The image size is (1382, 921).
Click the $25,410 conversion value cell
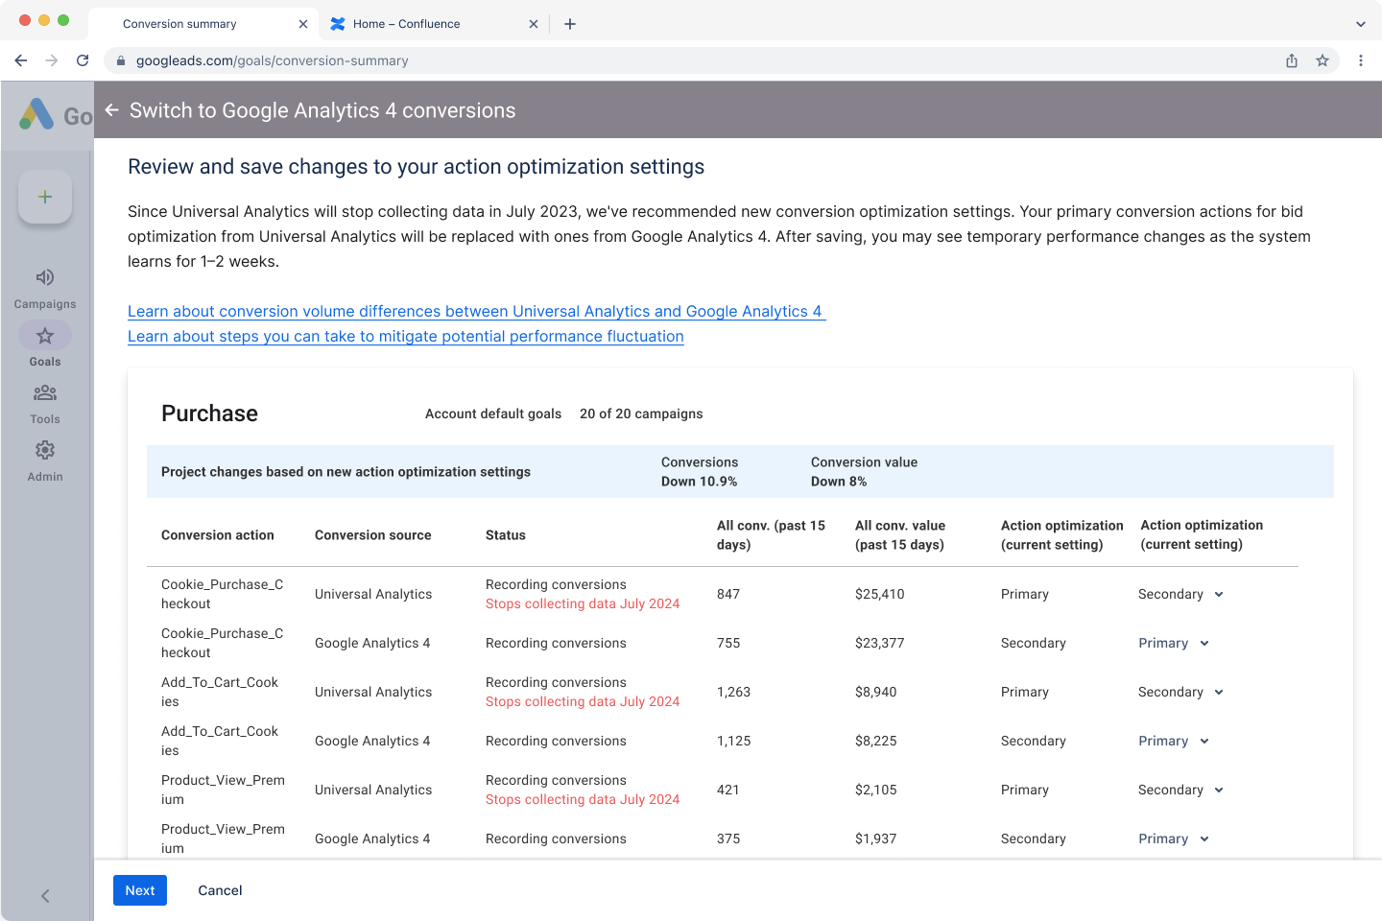(880, 594)
